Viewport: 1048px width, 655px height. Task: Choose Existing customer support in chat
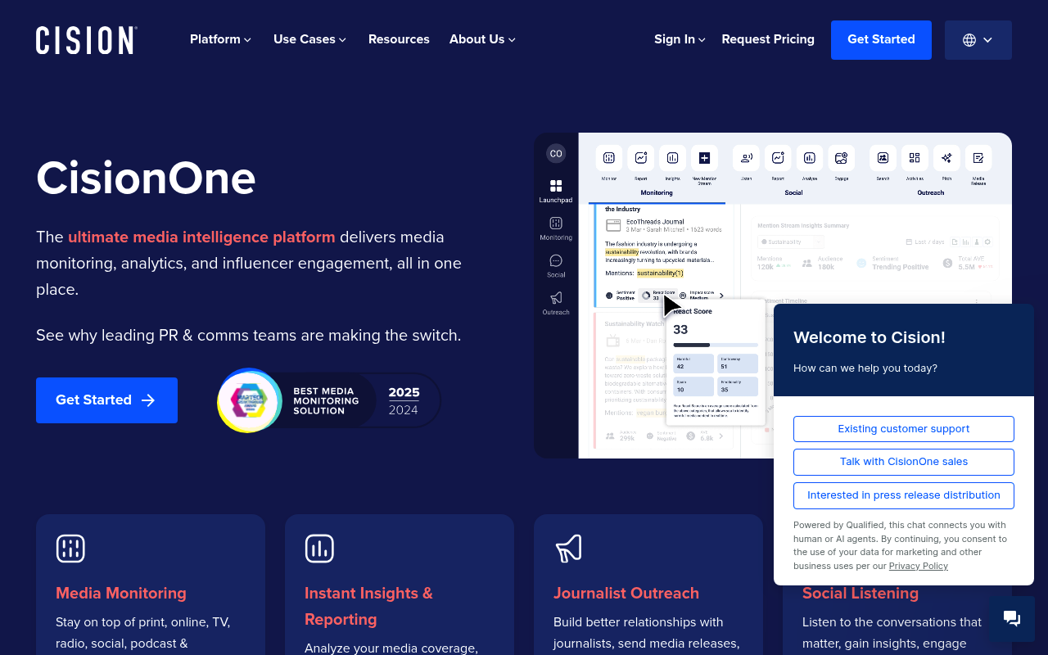(x=904, y=429)
